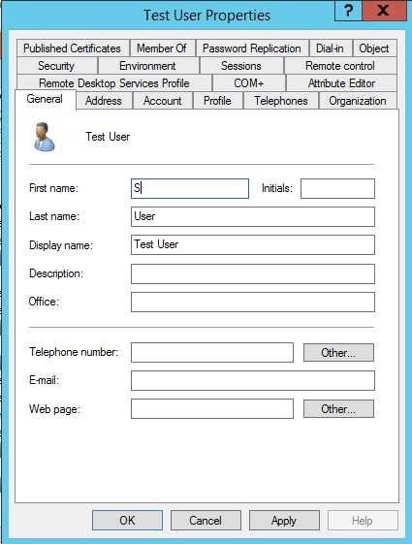Open the Member Of tab

click(x=162, y=48)
